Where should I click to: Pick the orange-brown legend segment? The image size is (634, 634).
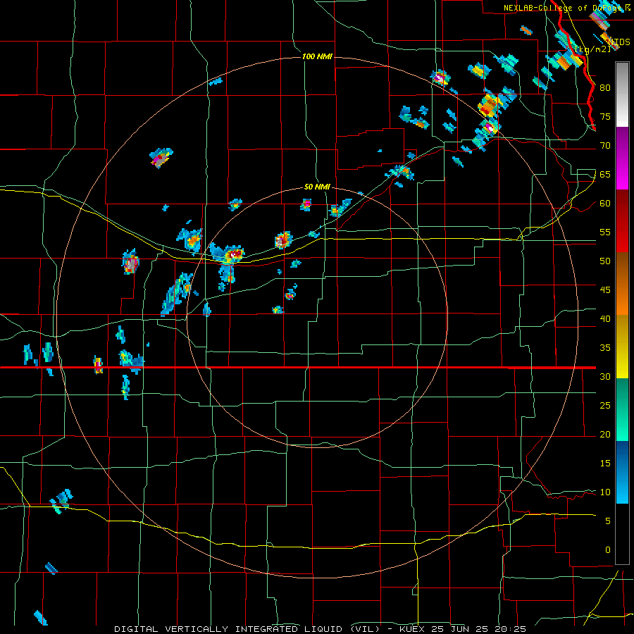coord(622,284)
